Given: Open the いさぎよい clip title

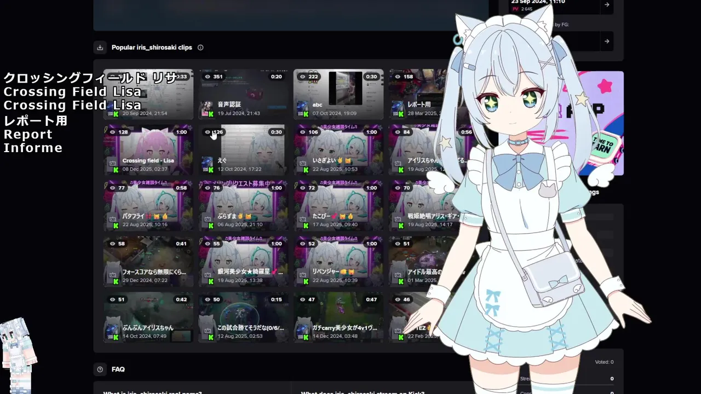Looking at the screenshot, I should click(331, 161).
